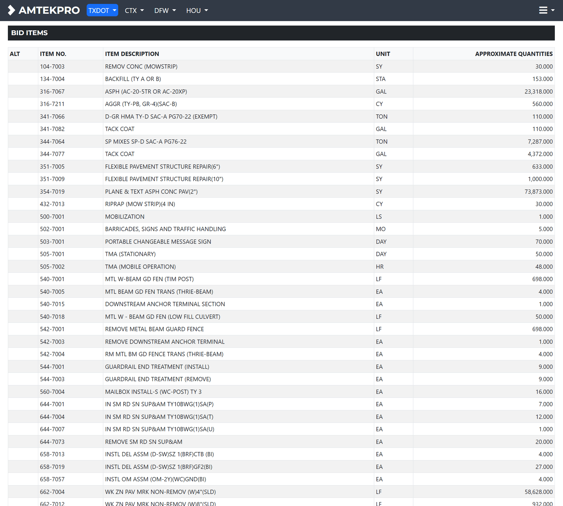
Task: Click the ALT column header
Action: [15, 54]
